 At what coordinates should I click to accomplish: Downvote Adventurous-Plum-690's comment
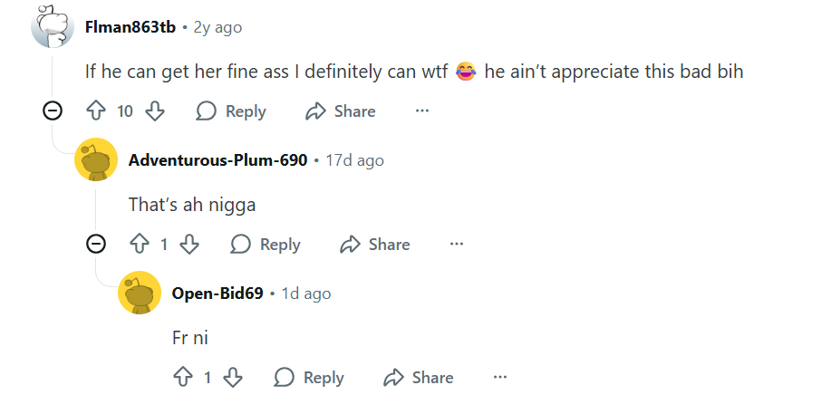point(189,245)
